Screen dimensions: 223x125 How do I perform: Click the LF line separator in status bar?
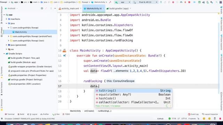tap(178, 118)
